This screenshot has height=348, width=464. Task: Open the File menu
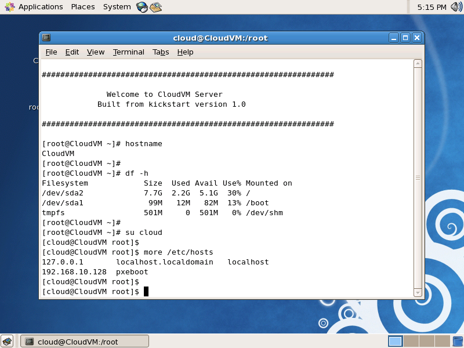51,52
